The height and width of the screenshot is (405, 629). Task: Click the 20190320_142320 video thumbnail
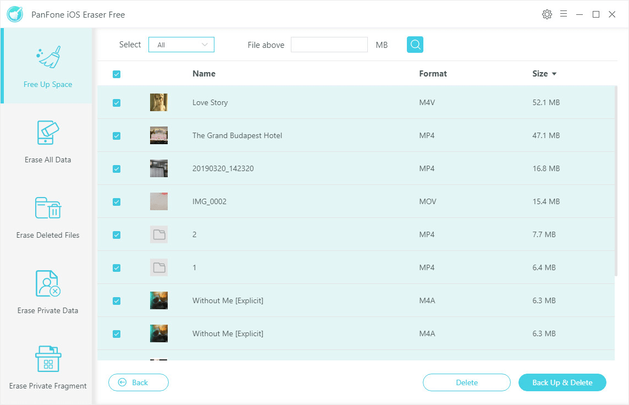tap(159, 168)
